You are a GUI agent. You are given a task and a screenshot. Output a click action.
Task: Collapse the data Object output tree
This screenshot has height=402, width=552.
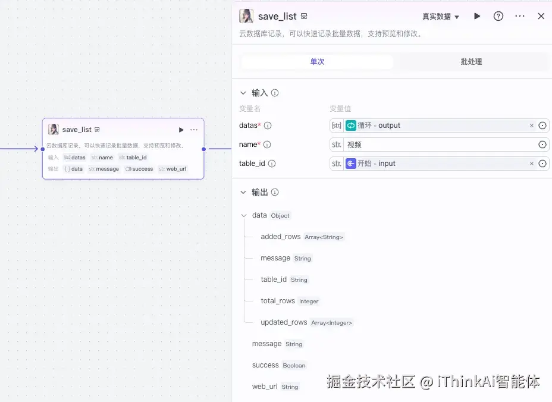(x=243, y=215)
